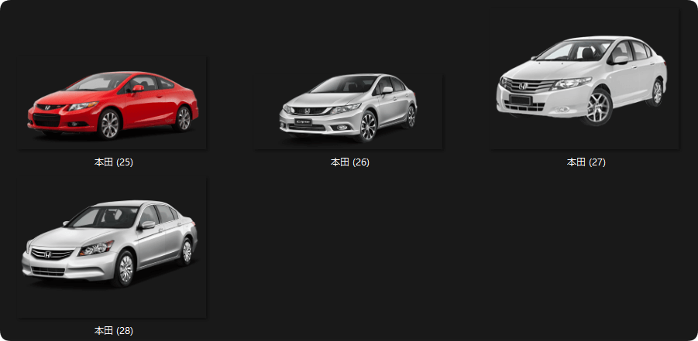Click the front wheel of the white sedan
The height and width of the screenshot is (341, 698).
click(598, 107)
